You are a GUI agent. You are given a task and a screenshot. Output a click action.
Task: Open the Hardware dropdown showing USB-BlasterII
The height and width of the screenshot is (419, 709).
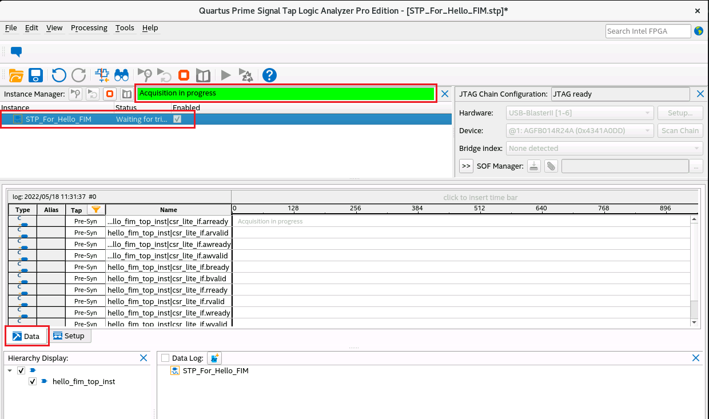(580, 113)
